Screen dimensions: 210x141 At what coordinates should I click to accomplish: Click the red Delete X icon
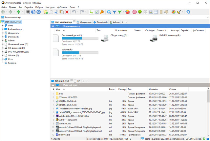point(67,12)
